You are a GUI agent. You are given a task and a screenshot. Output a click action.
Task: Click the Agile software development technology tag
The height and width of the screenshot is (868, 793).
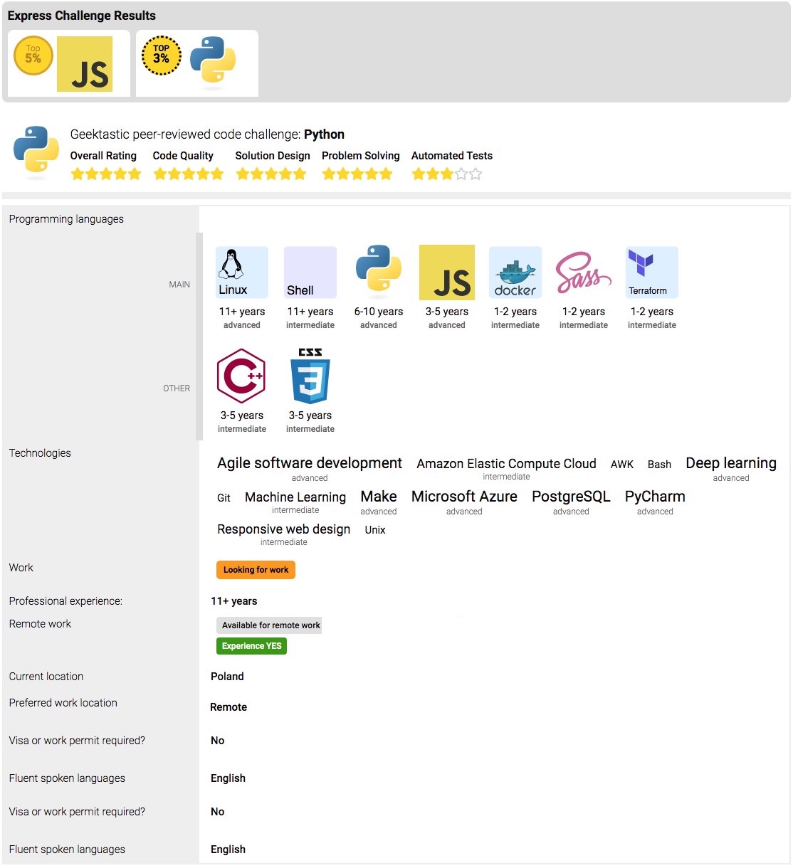[x=310, y=463]
